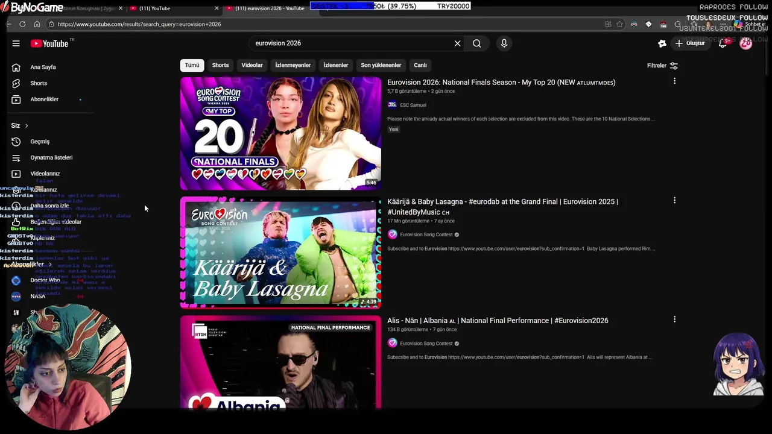Screen dimensions: 772x434
Task: Open the Top 20 National Finals thumbnail
Action: pos(280,133)
